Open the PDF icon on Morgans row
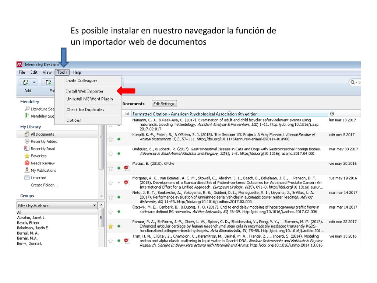 [x=127, y=183]
